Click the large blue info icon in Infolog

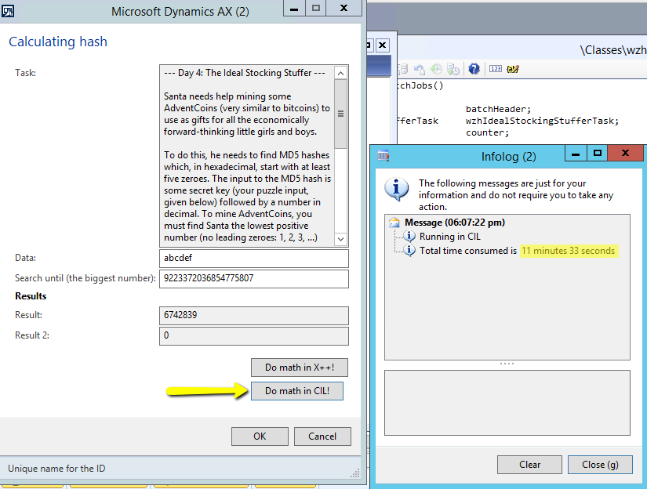397,189
